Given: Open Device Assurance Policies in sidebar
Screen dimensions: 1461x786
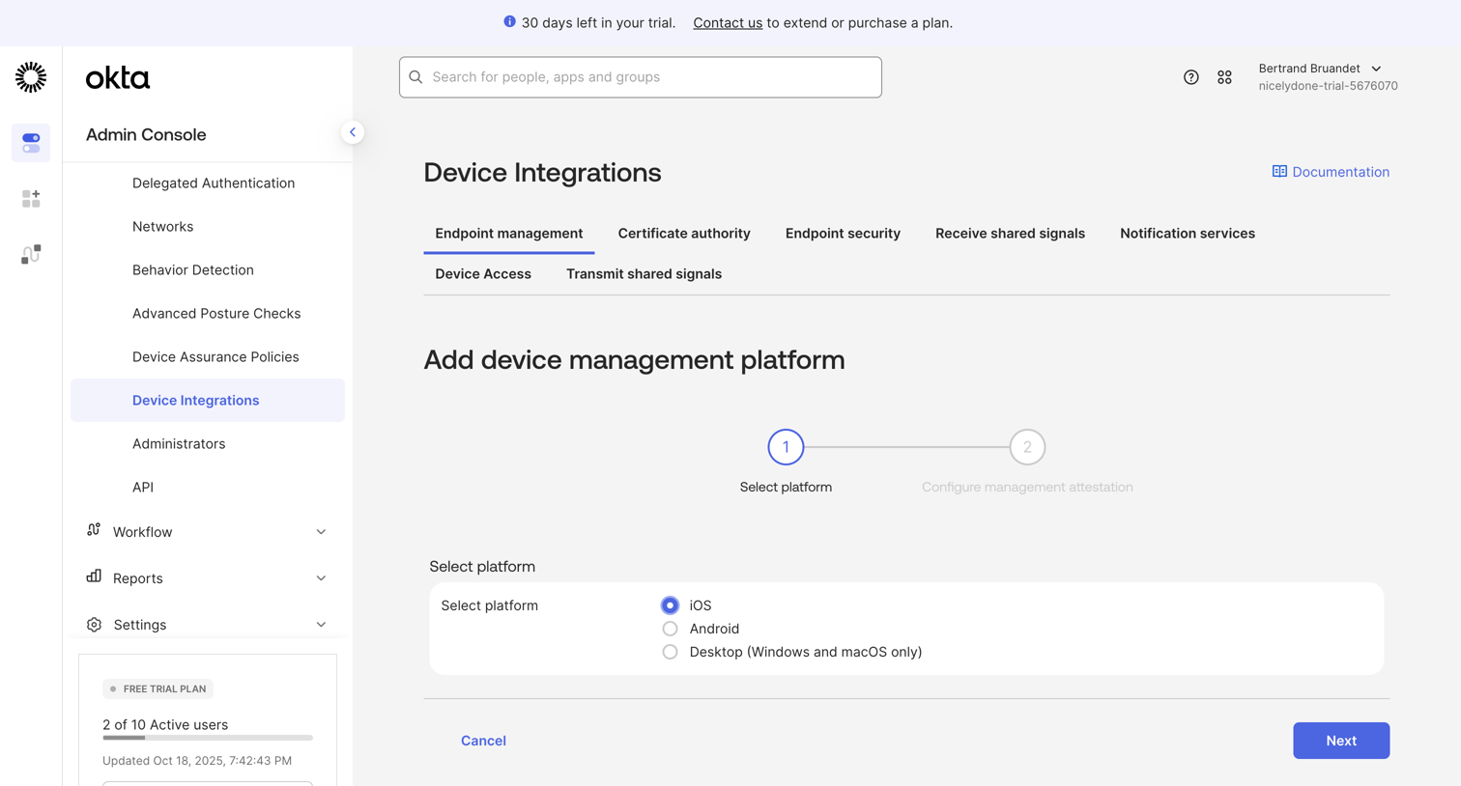Looking at the screenshot, I should coord(215,357).
